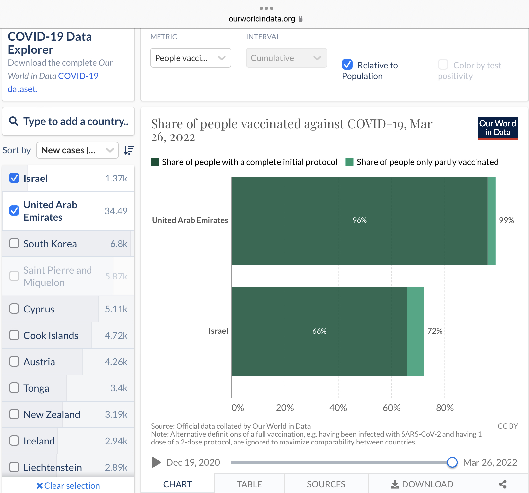The width and height of the screenshot is (529, 493).
Task: Click the share icon tab
Action: (x=502, y=484)
